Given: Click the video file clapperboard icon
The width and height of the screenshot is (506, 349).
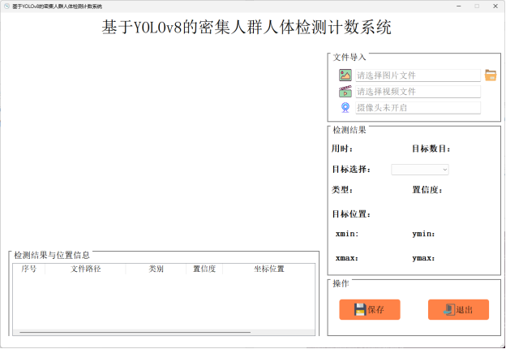Looking at the screenshot, I should (x=345, y=92).
